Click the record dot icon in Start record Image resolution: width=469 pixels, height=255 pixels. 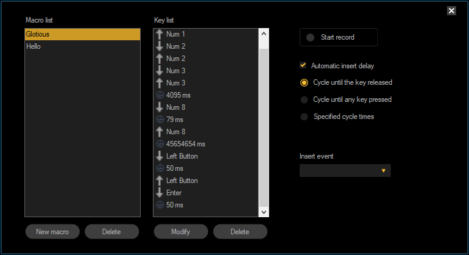click(x=310, y=37)
